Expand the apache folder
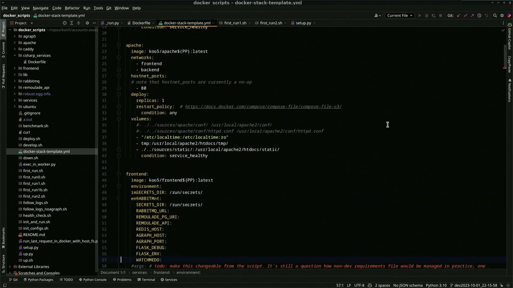 pyautogui.click(x=15, y=43)
